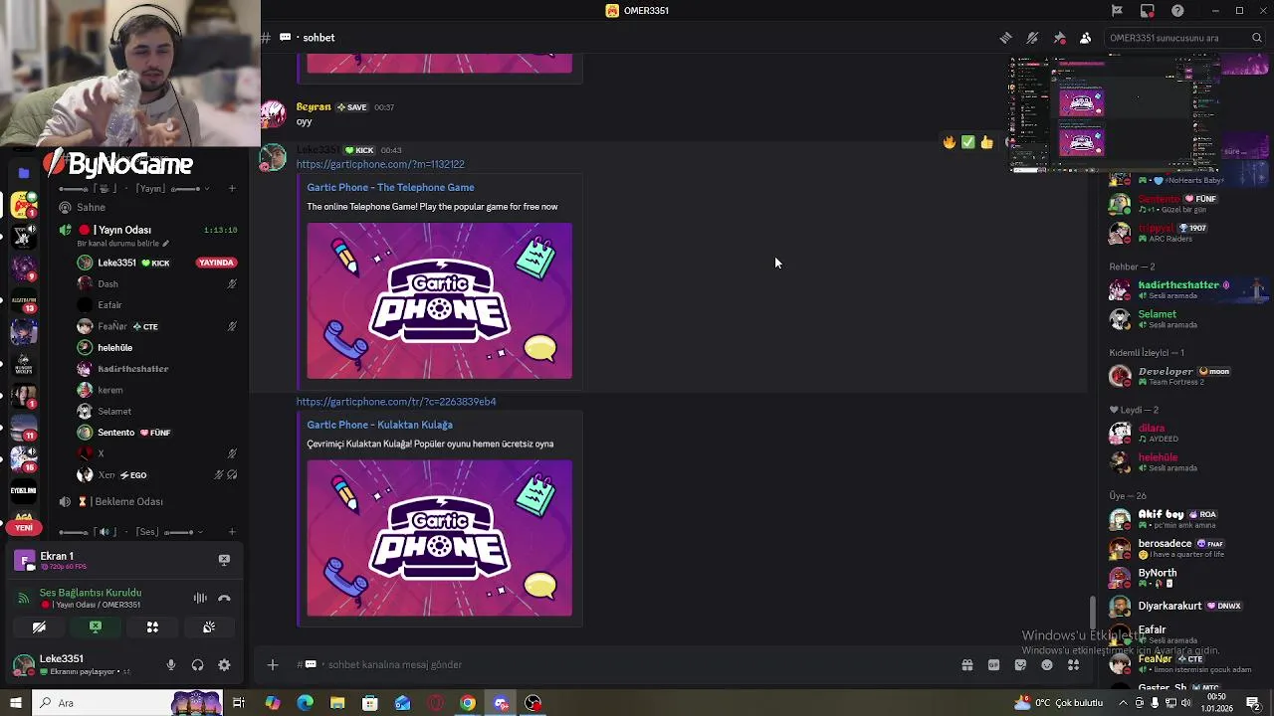Toggle screen share button in voice panel

[96, 627]
